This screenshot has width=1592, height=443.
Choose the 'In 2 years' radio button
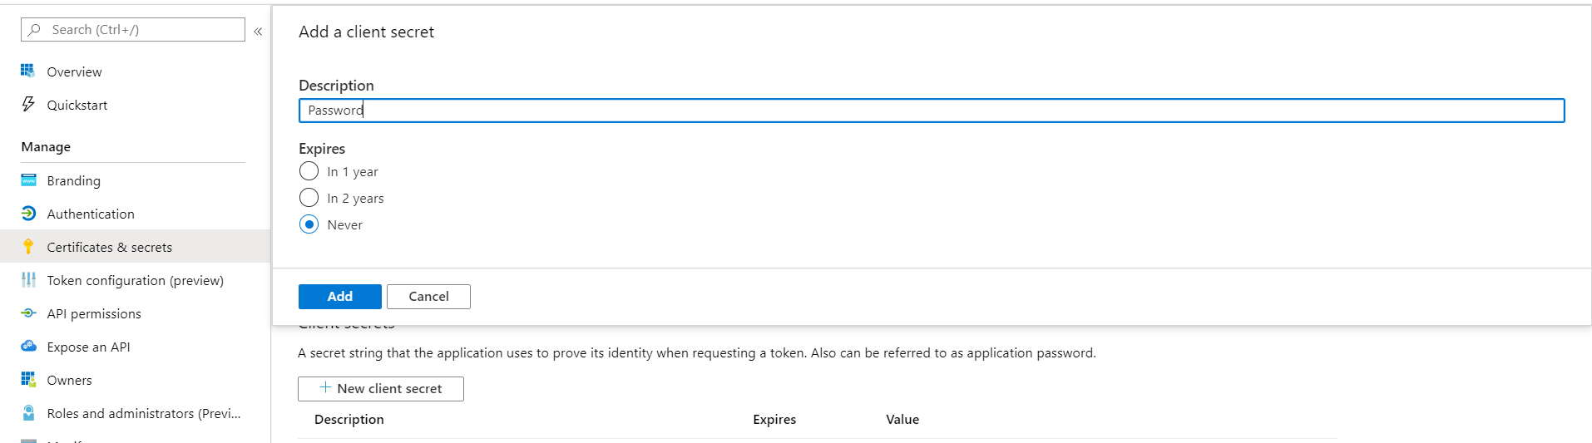click(309, 198)
